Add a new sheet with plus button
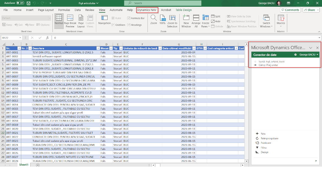Screen dimensions: 322x193 [38, 165]
